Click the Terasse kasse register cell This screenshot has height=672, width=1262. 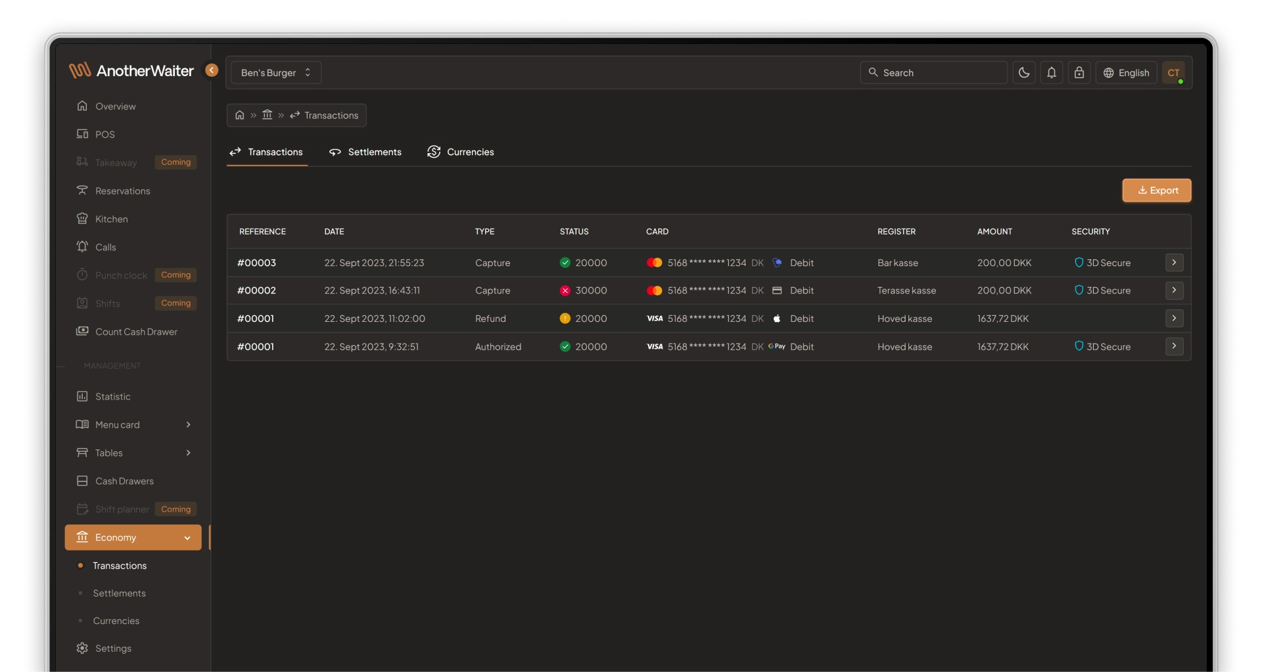906,290
